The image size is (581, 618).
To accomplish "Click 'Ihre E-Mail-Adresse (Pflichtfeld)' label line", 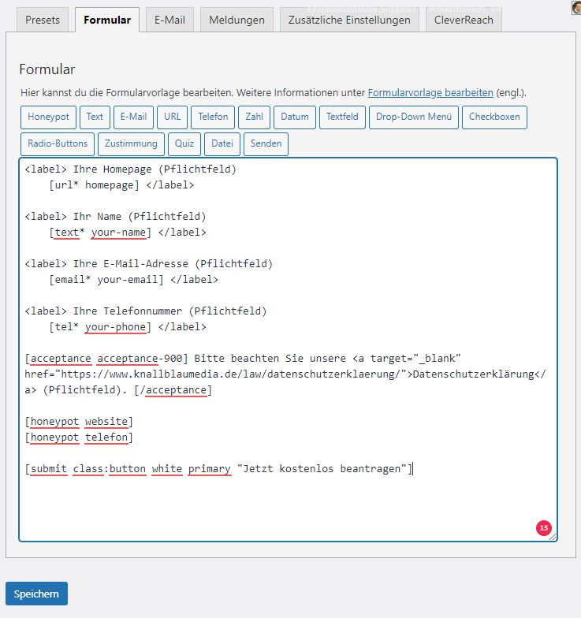I will [148, 263].
